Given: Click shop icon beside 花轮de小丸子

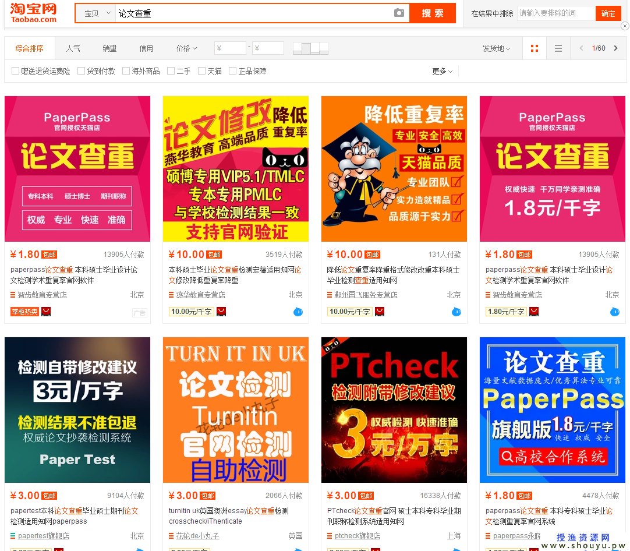Looking at the screenshot, I should [x=171, y=536].
